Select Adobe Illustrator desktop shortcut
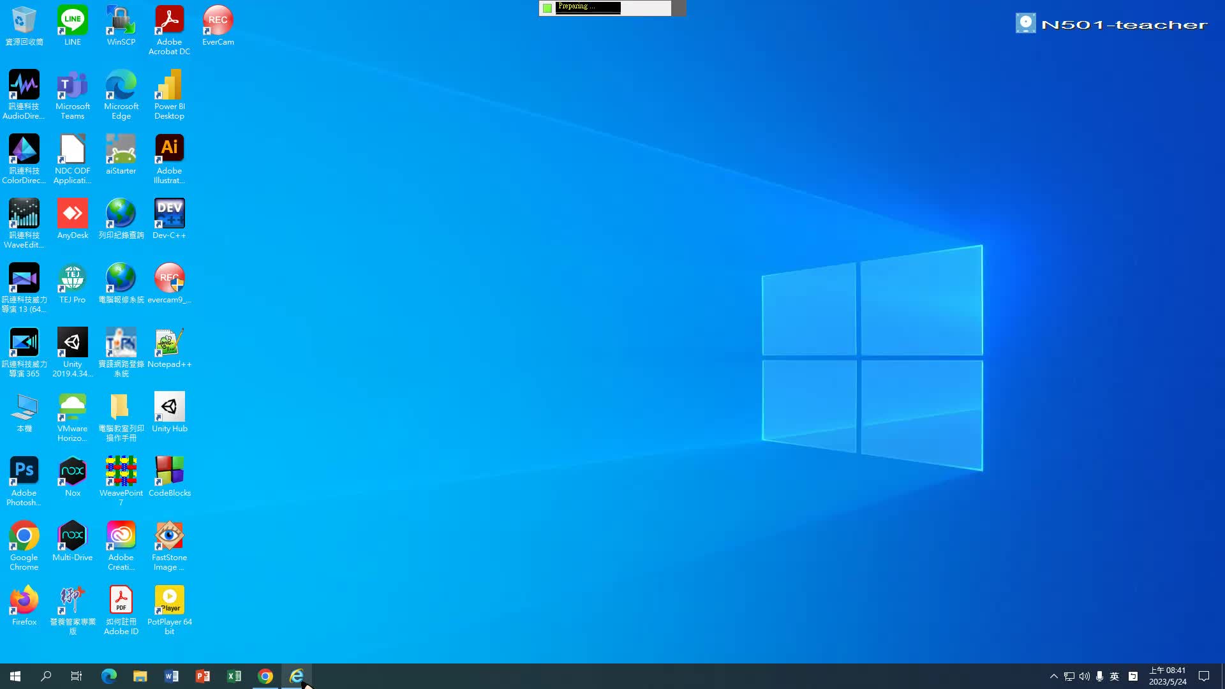Screen dimensions: 1225x689 click(170, 159)
